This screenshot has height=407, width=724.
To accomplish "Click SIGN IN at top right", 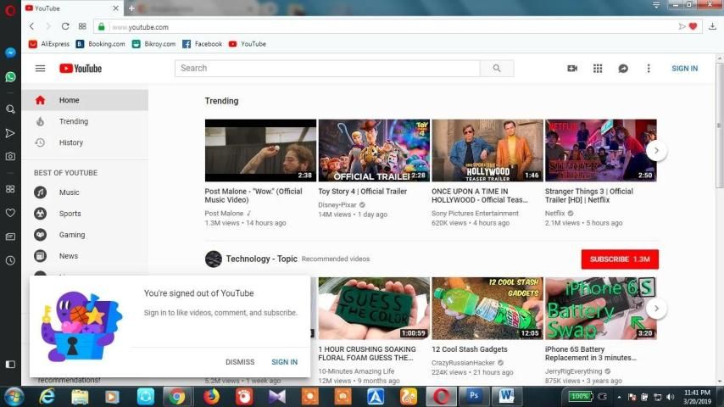I will 684,69.
